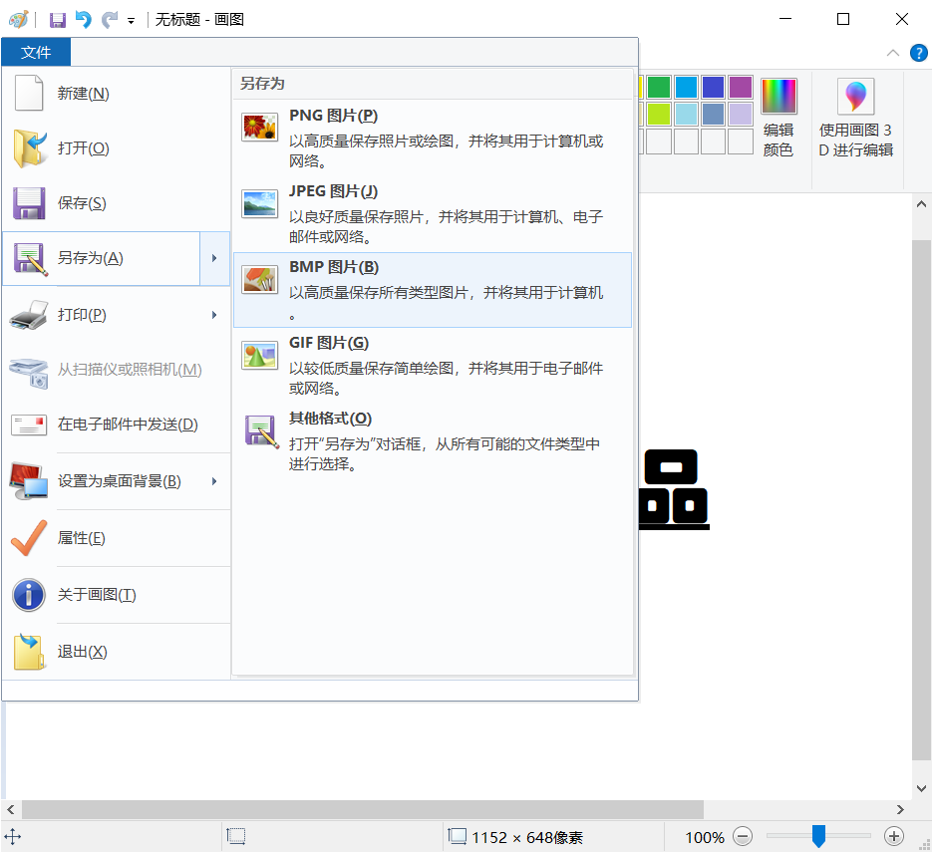The width and height of the screenshot is (933, 853).
Task: Click the zoom slider in the status bar
Action: click(x=819, y=837)
